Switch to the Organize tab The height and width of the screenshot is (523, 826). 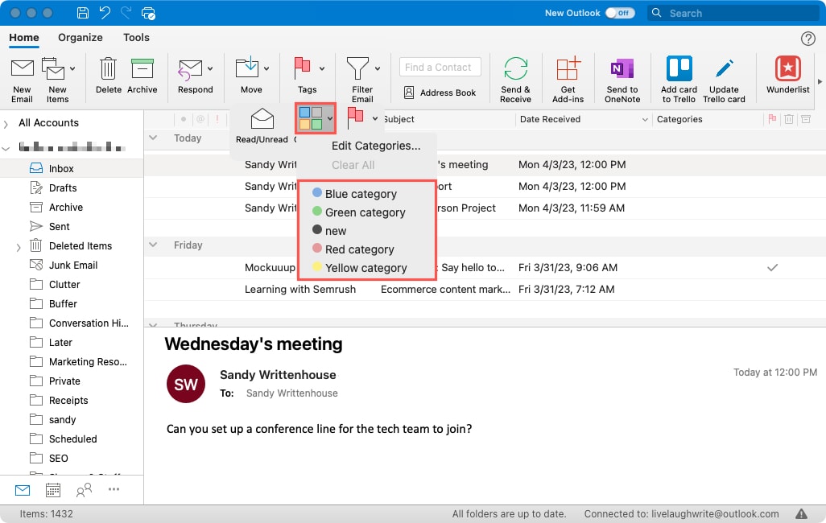tap(80, 37)
